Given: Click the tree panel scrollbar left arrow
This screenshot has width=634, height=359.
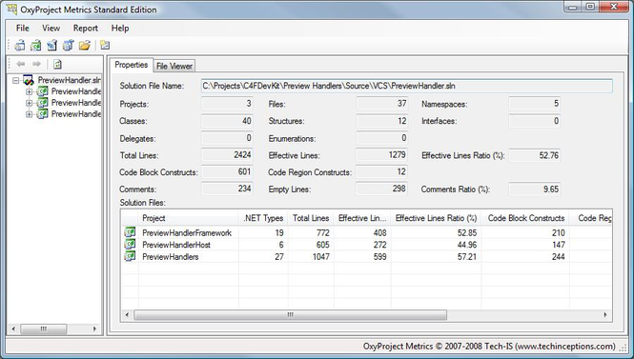Looking at the screenshot, I should tap(13, 329).
